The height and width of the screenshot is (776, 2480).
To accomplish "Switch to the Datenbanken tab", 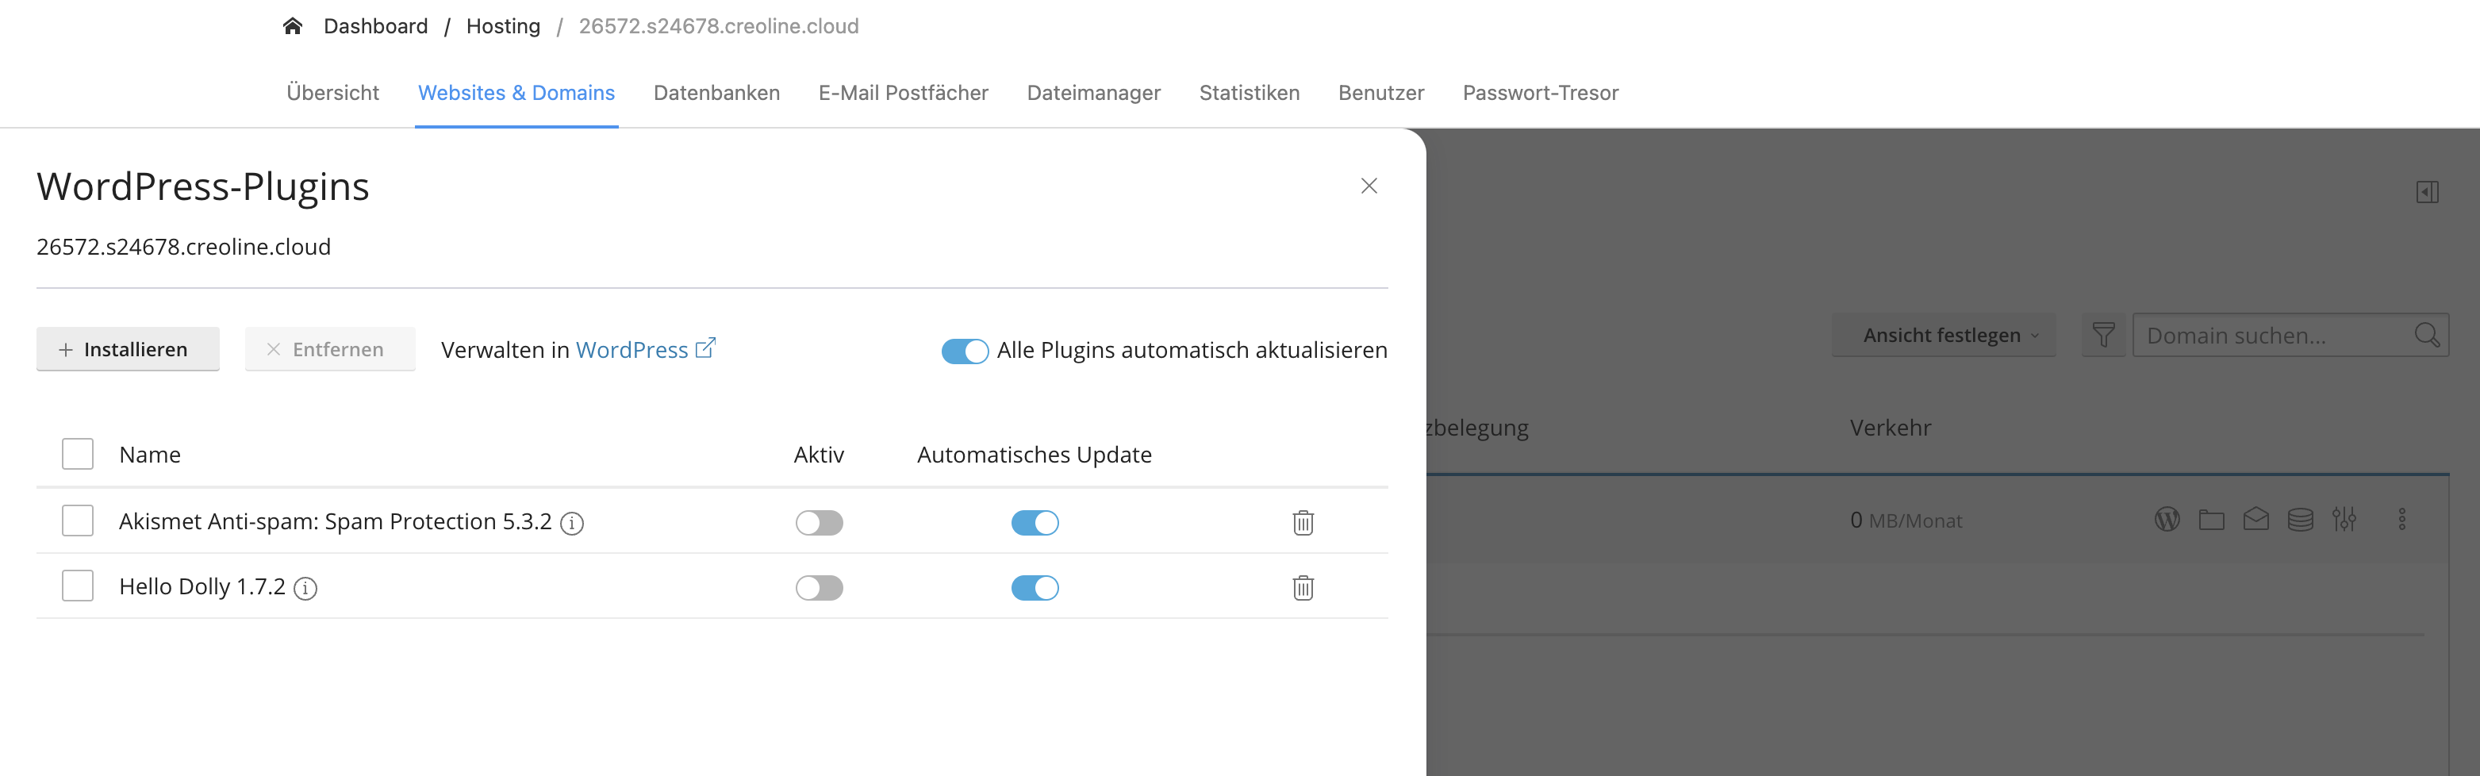I will 716,92.
